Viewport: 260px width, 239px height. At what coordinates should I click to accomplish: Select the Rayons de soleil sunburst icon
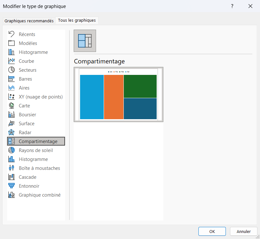(x=11, y=150)
